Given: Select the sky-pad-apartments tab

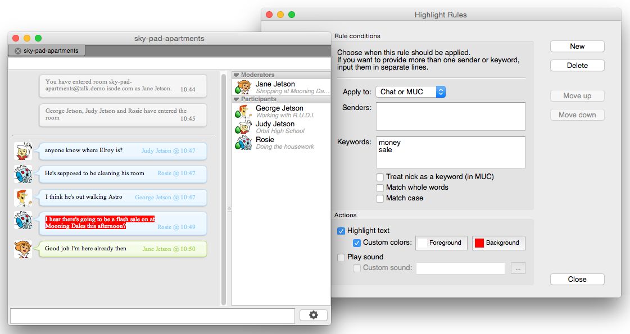Looking at the screenshot, I should (48, 49).
